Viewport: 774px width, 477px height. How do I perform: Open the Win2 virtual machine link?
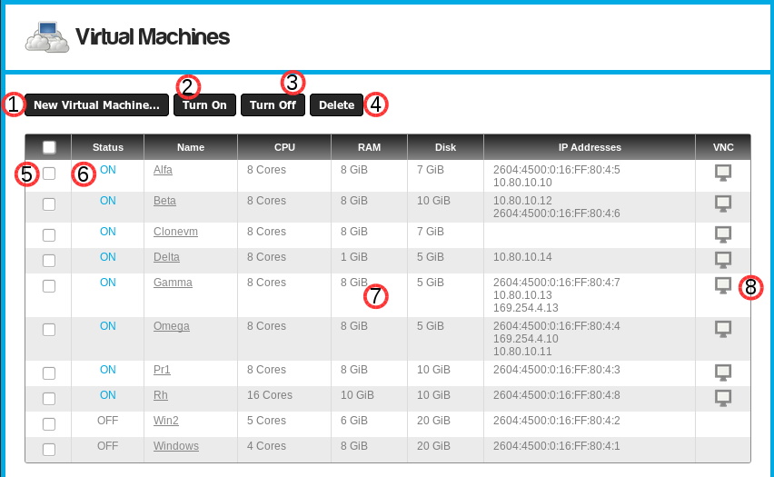166,421
